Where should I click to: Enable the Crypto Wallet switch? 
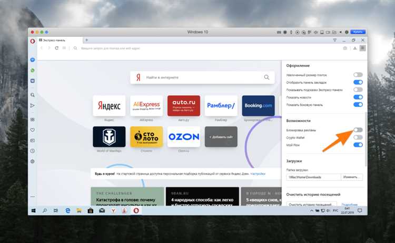pos(358,137)
